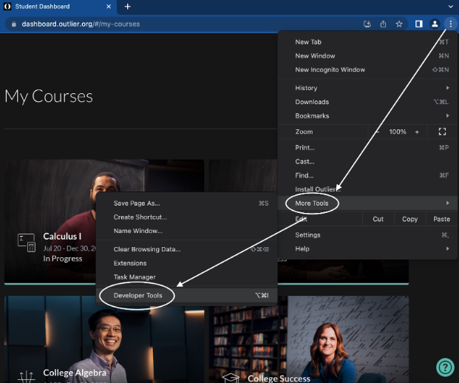459x383 pixels.
Task: Expand the Help submenu
Action: [367, 249]
